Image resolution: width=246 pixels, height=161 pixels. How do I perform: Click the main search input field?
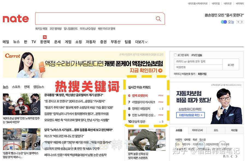[94, 19]
